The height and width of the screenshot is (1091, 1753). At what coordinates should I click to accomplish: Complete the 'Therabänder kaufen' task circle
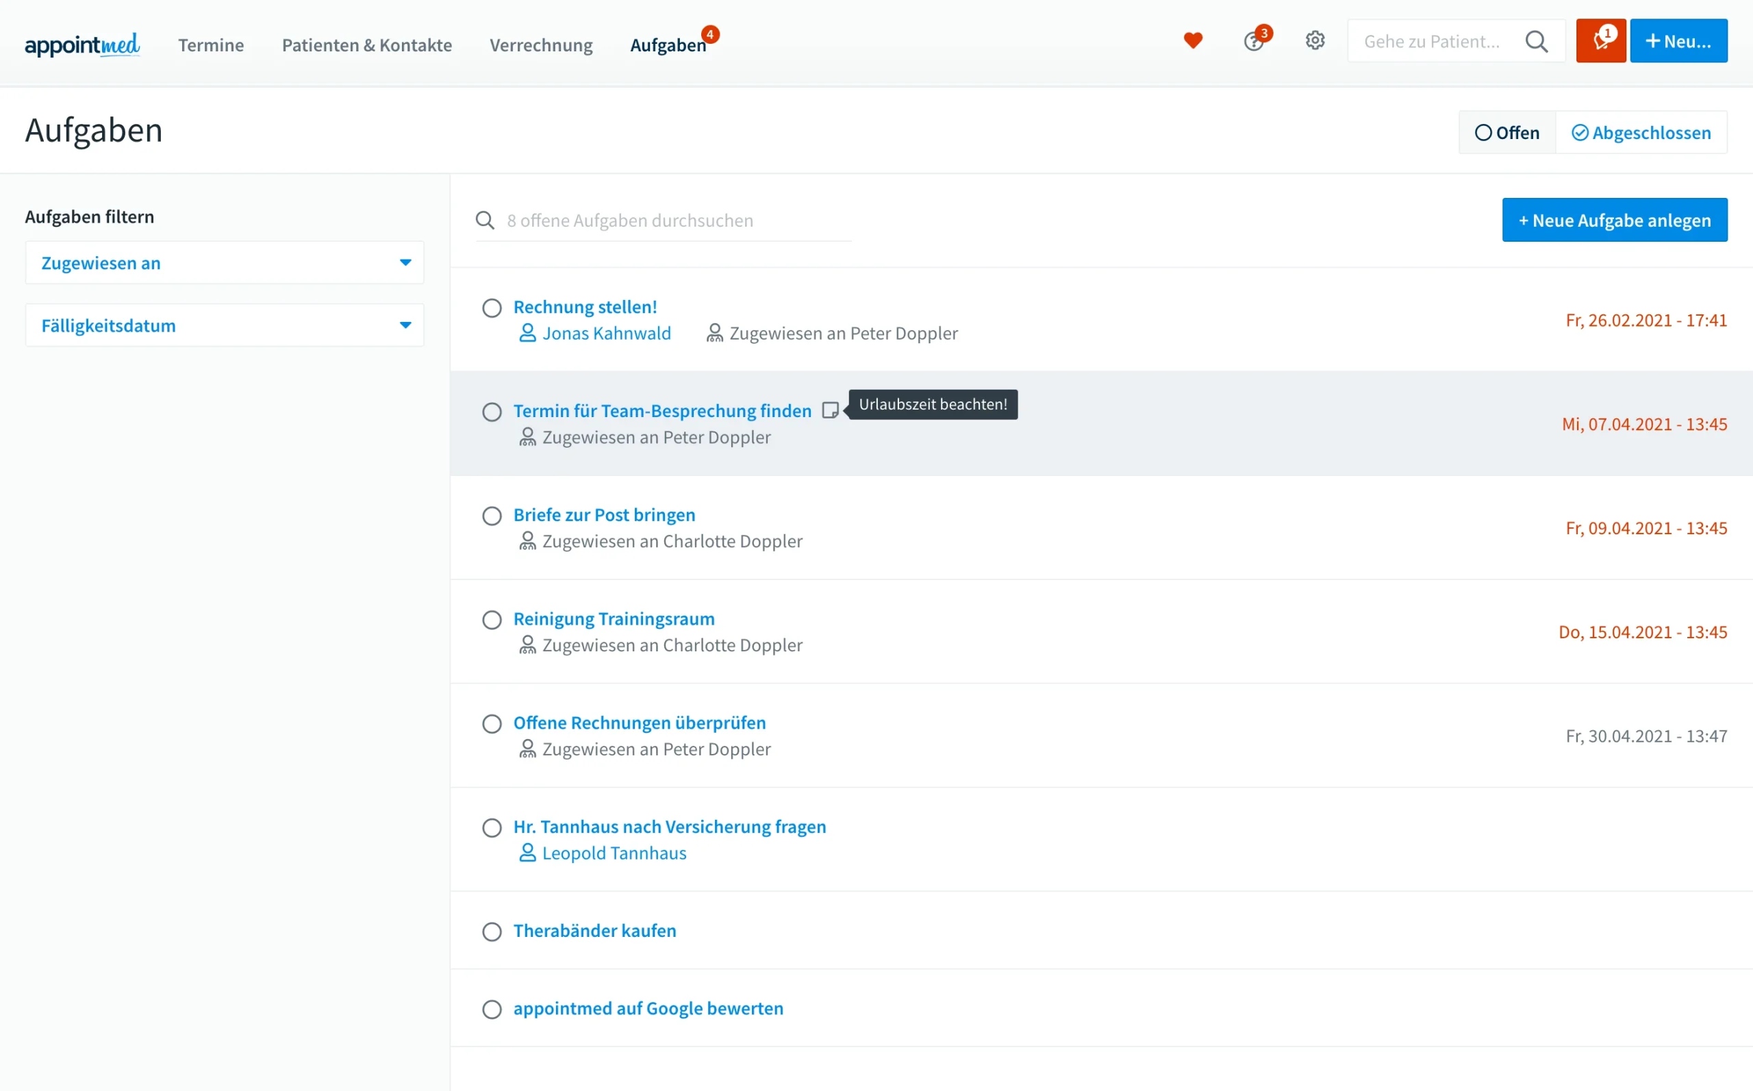tap(492, 931)
